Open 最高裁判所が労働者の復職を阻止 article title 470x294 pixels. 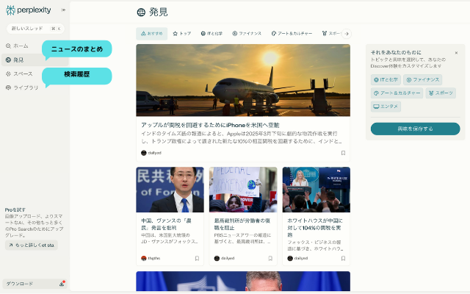pyautogui.click(x=242, y=224)
